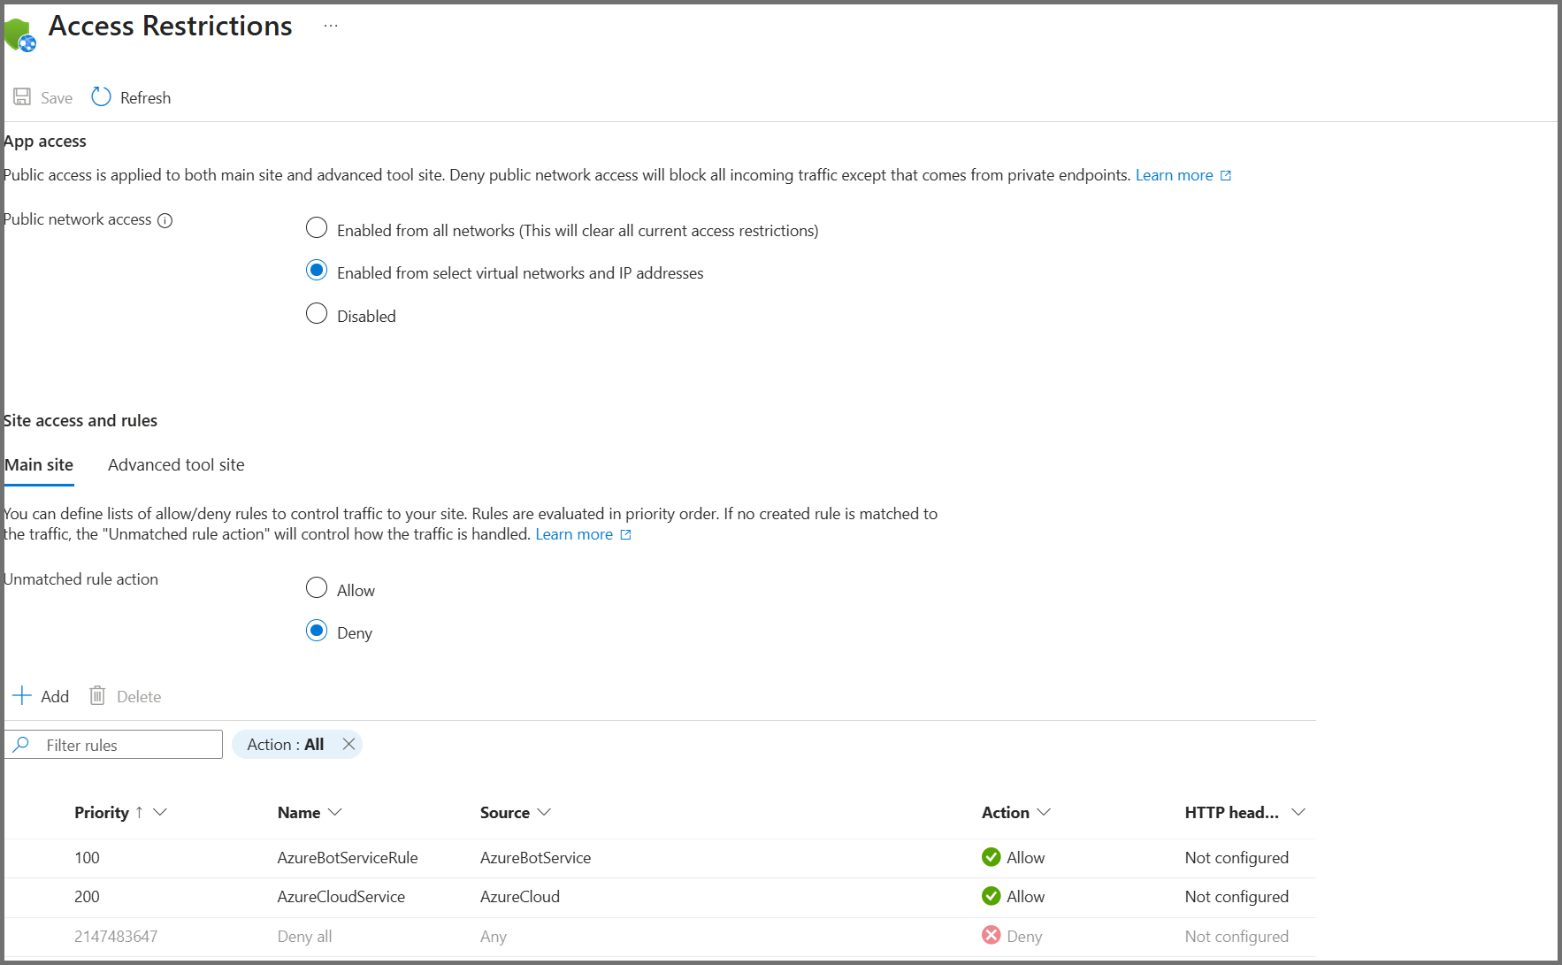The height and width of the screenshot is (965, 1562).
Task: Select Enabled from all networks option
Action: (317, 228)
